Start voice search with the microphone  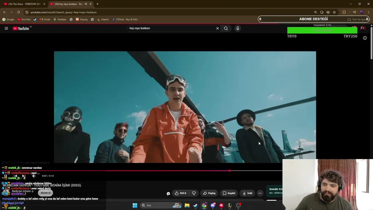click(238, 28)
